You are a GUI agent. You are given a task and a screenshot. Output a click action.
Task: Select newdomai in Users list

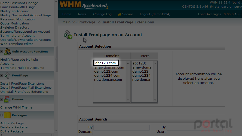141,80
